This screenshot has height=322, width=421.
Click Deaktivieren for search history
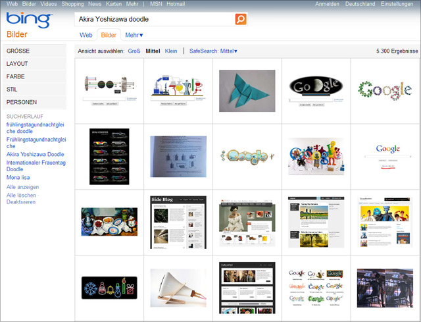pos(21,202)
